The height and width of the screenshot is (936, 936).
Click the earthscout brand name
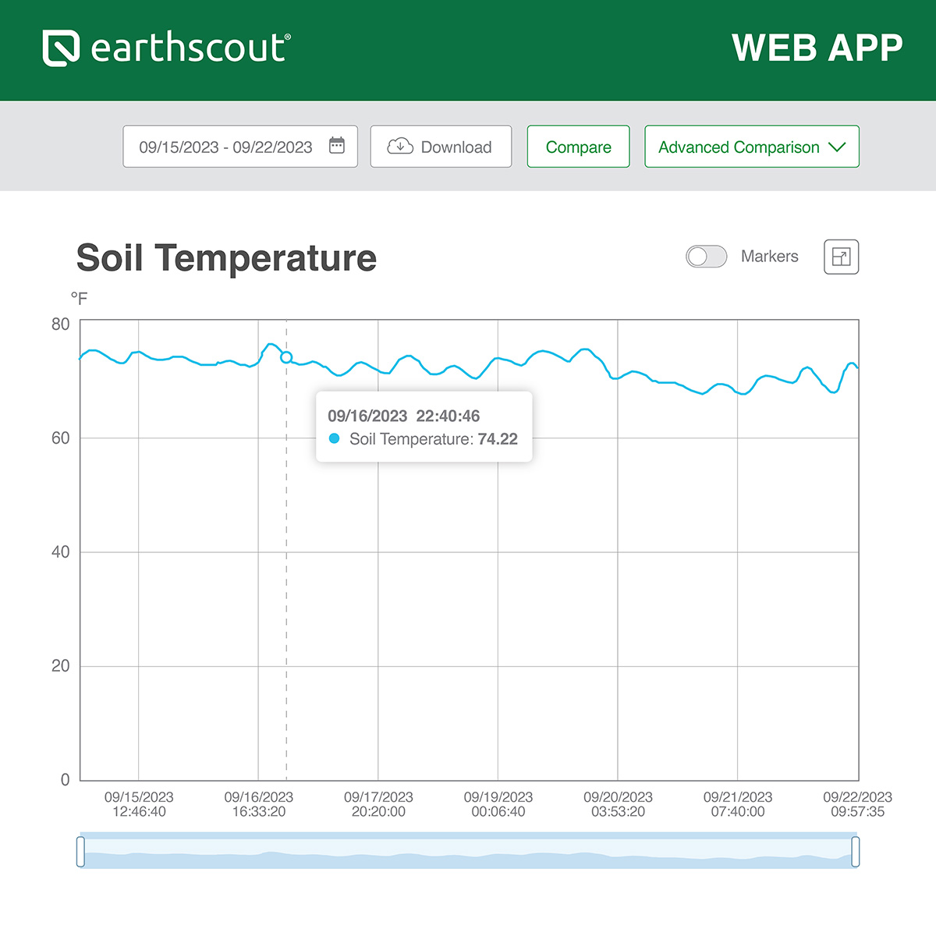point(190,48)
